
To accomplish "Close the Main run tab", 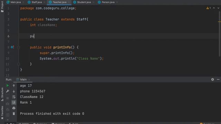I will [29, 80].
